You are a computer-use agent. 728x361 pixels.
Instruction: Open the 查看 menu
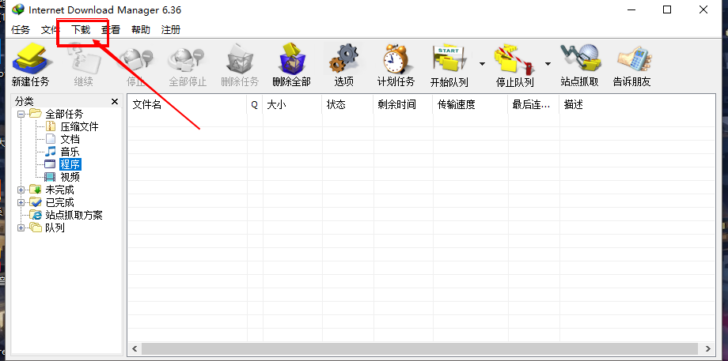click(111, 30)
